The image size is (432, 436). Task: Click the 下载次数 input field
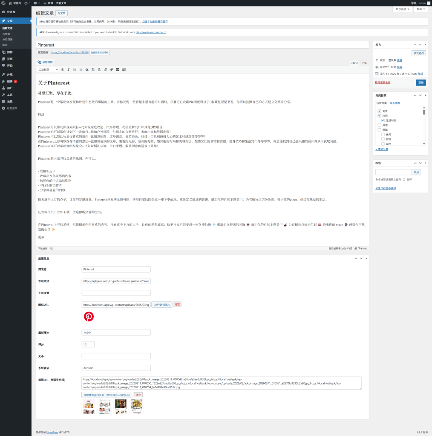116,293
